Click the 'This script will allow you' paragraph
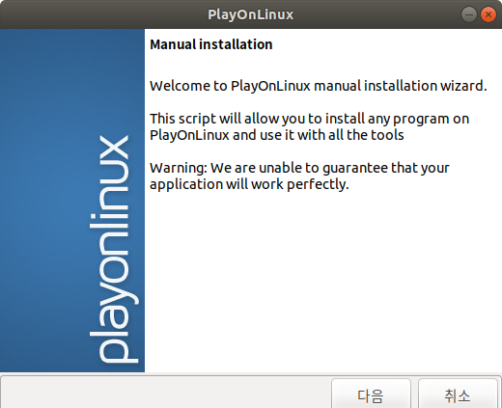Screen dimensions: 502x408 coord(309,126)
